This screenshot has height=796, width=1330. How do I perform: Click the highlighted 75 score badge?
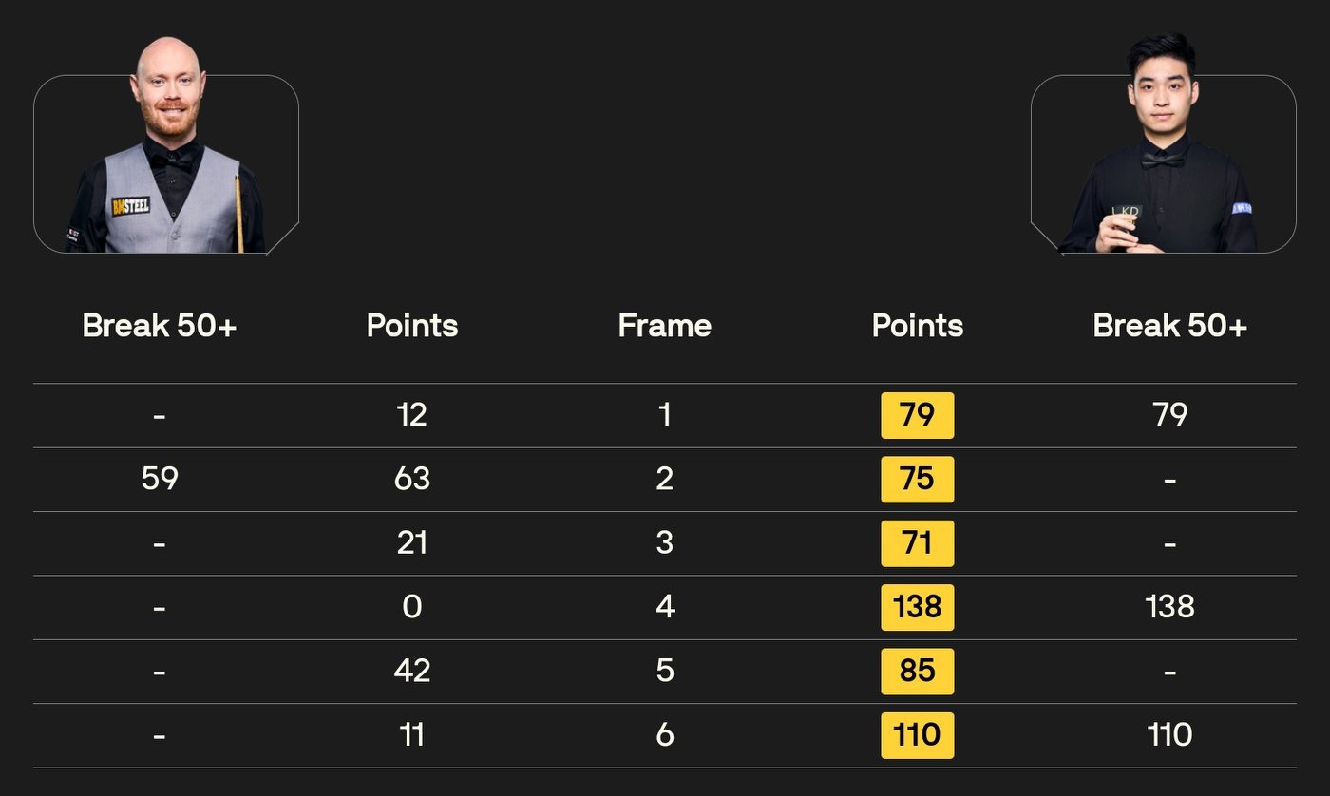pos(917,479)
